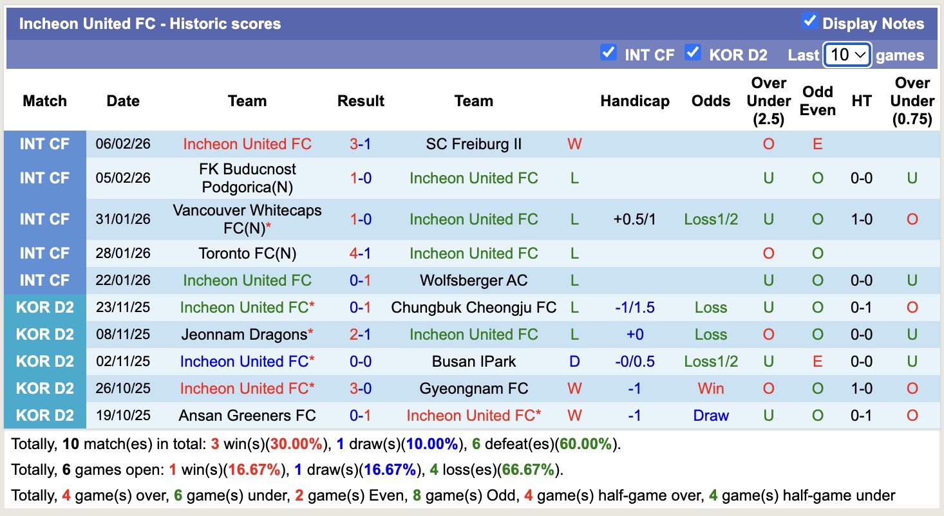Click the Busan IPark team name
944x516 pixels.
tap(474, 361)
